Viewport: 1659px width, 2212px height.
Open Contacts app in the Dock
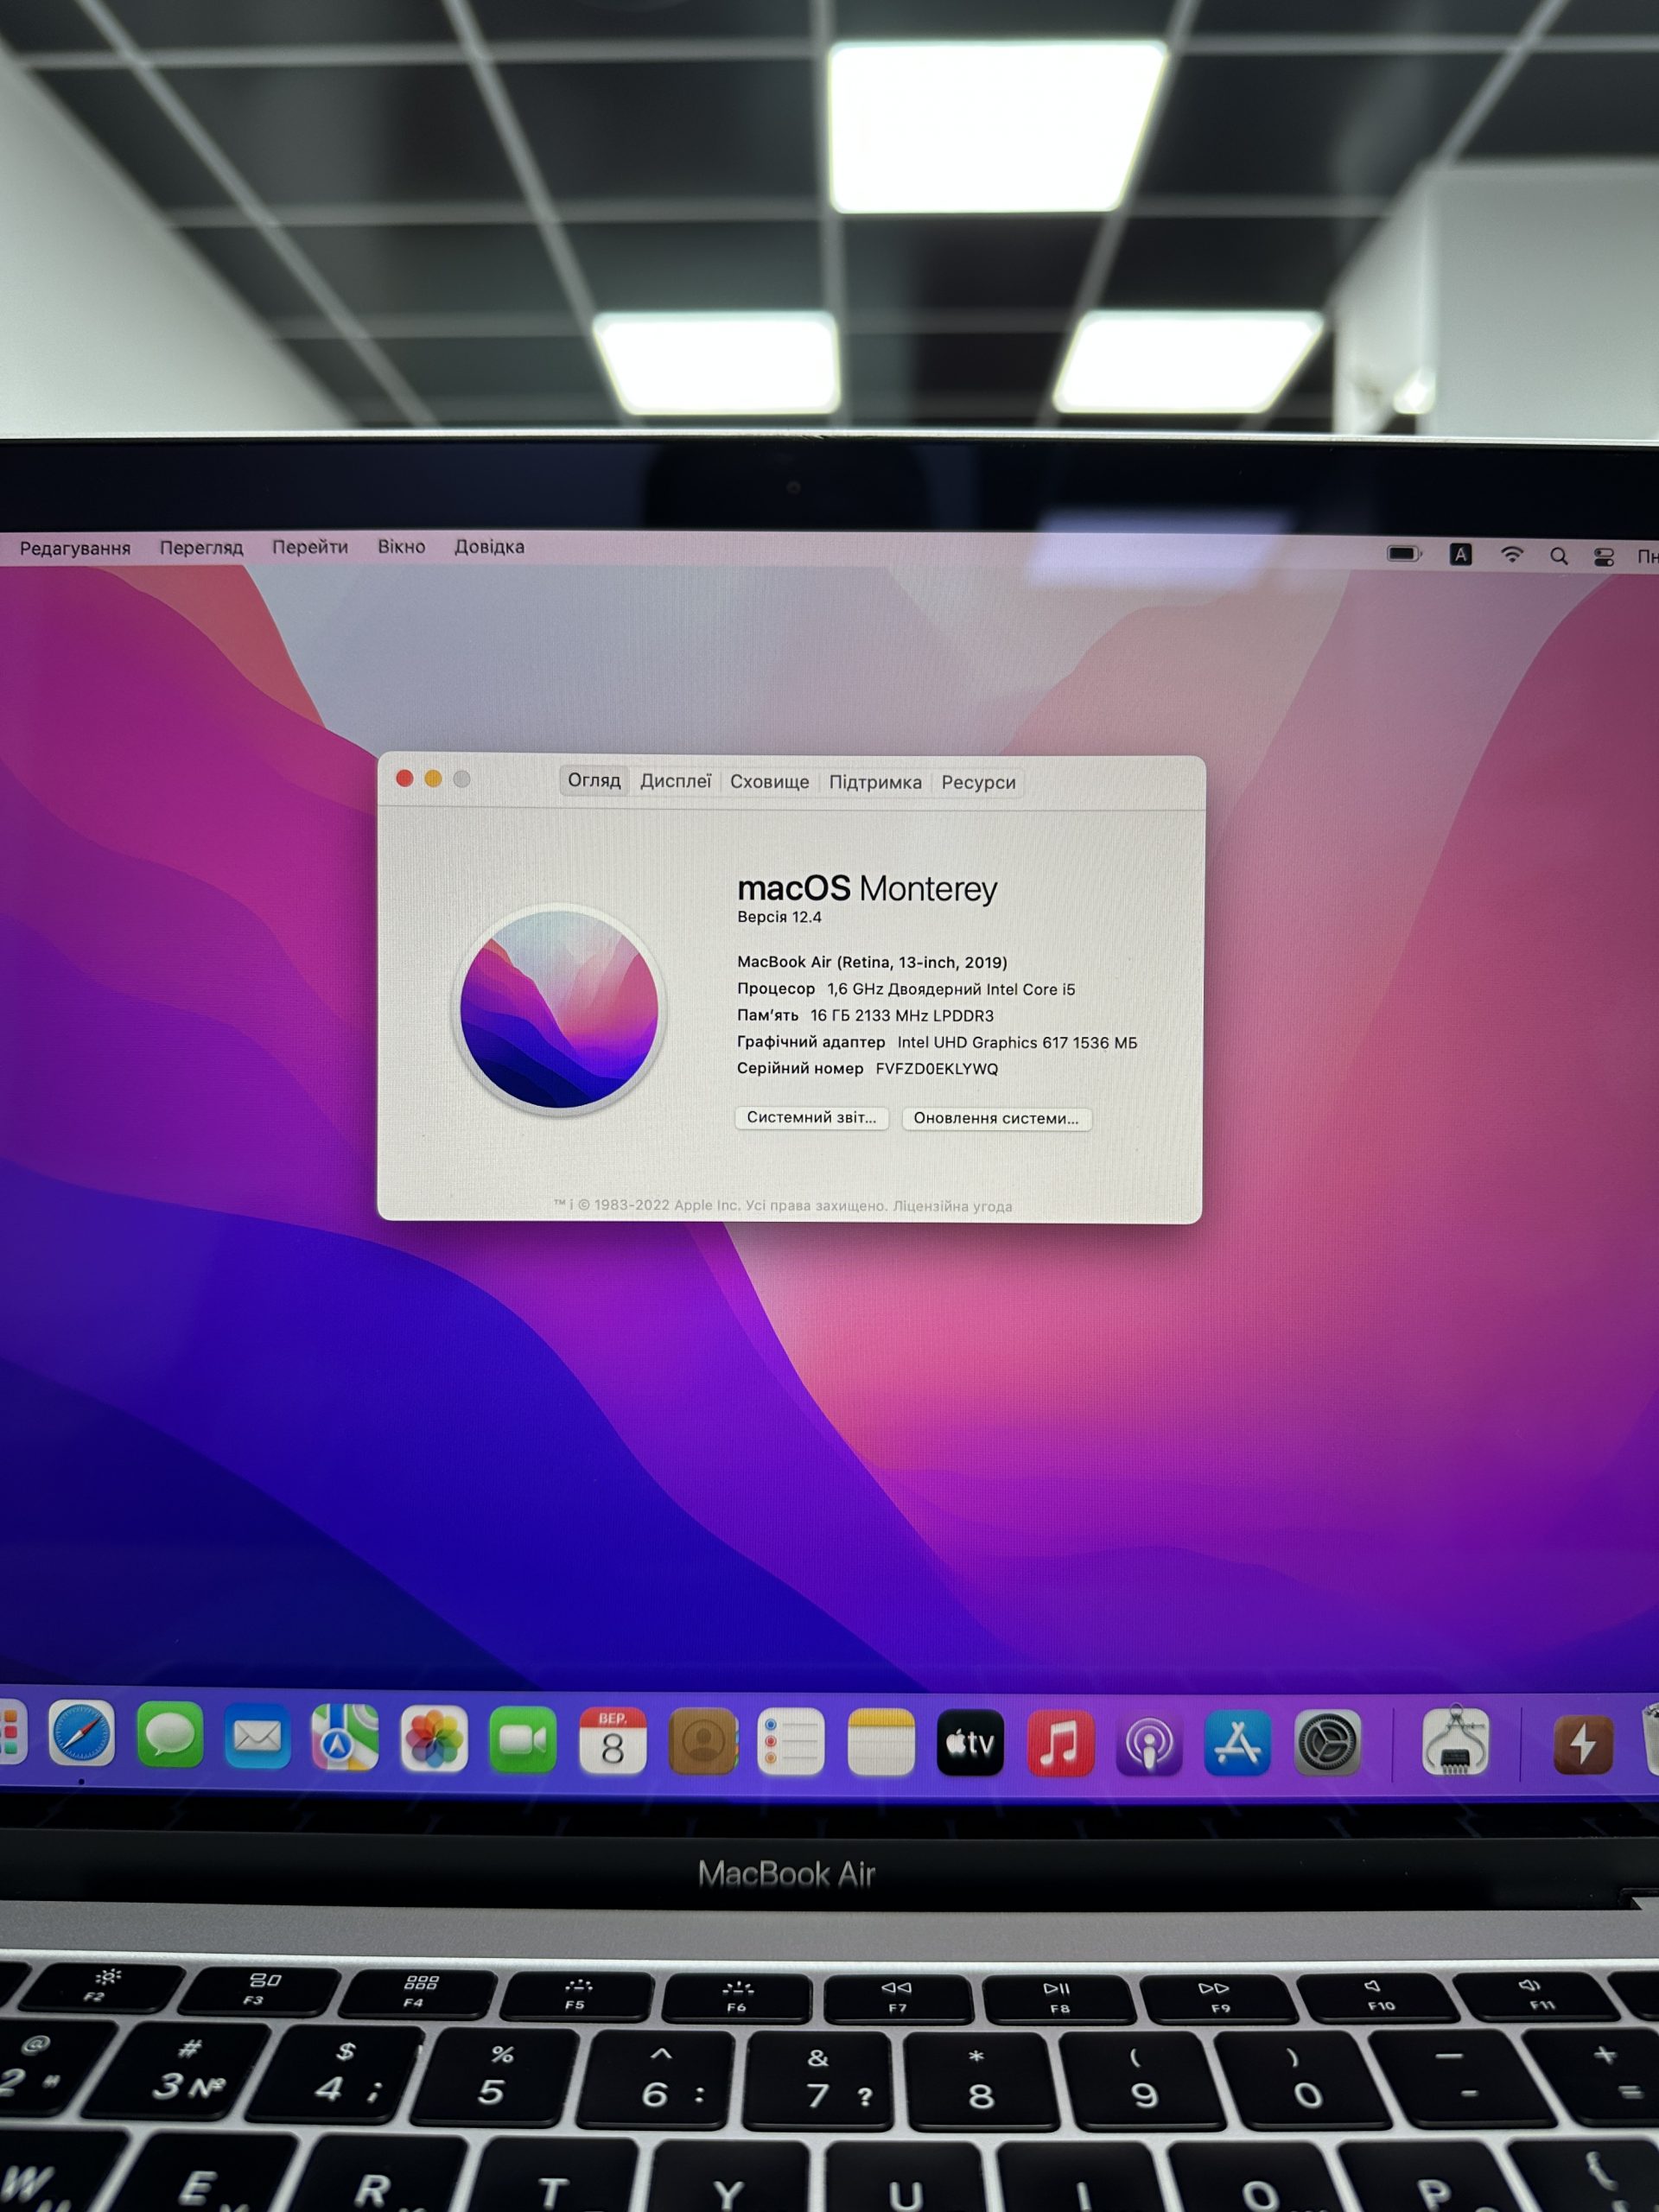click(x=702, y=1742)
